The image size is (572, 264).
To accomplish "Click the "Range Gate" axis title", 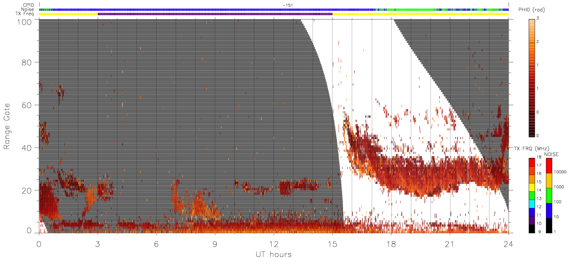I will point(7,126).
